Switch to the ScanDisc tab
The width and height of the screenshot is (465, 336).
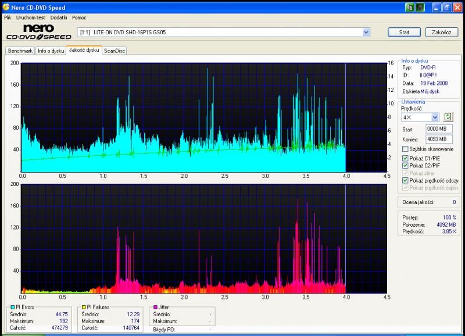[x=115, y=51]
